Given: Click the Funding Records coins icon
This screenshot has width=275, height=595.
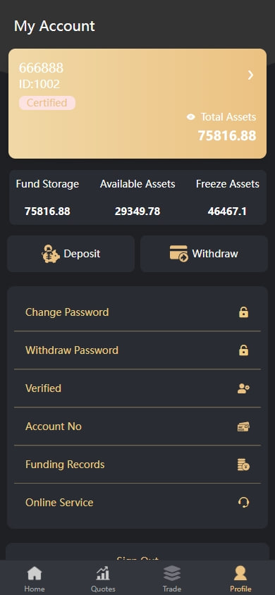Looking at the screenshot, I should coord(243,465).
